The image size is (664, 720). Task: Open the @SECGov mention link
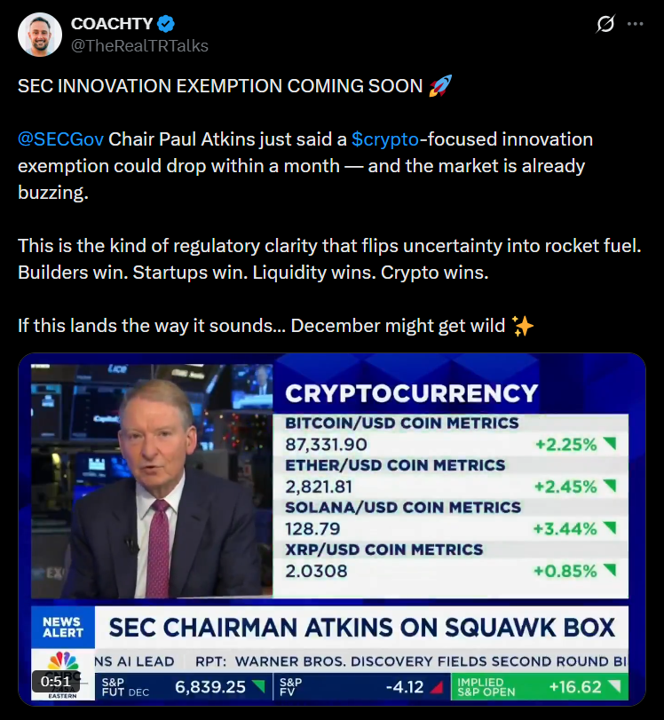[x=61, y=139]
